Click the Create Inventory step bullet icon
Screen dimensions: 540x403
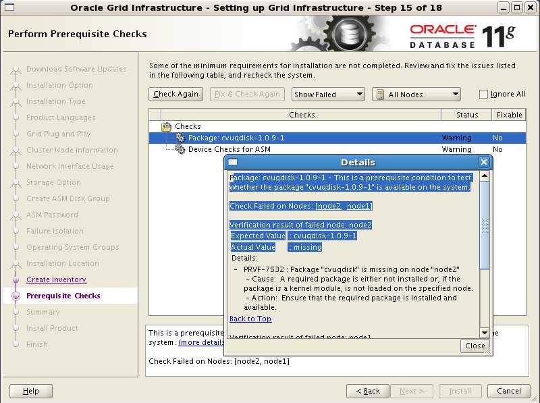16,279
